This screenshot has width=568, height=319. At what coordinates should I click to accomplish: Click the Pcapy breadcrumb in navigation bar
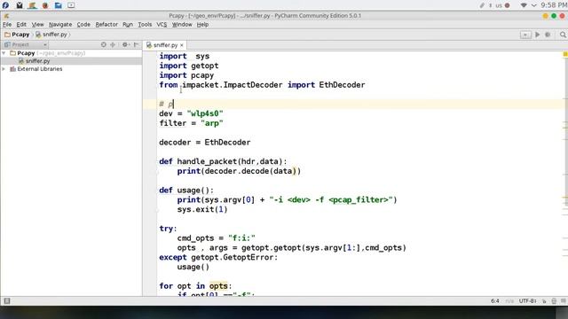click(17, 35)
